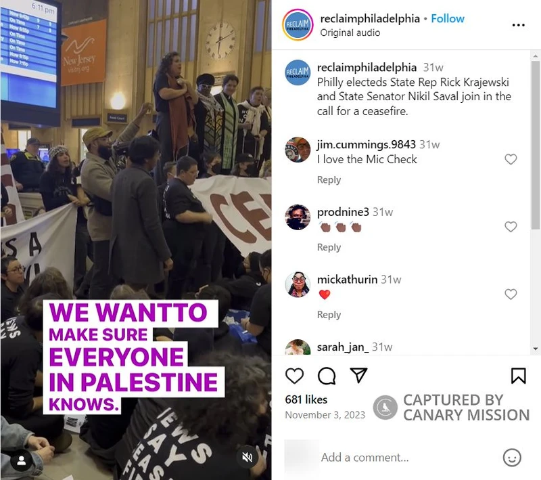Reply to jim.cummings.9843's comment
This screenshot has width=541, height=480.
point(329,180)
